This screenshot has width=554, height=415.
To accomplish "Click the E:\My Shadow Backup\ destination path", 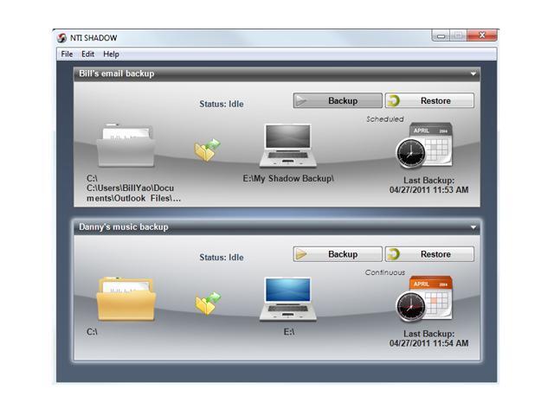I will 288,178.
